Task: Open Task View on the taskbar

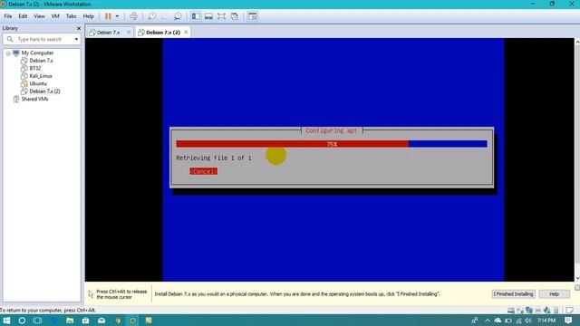Action: [37, 321]
